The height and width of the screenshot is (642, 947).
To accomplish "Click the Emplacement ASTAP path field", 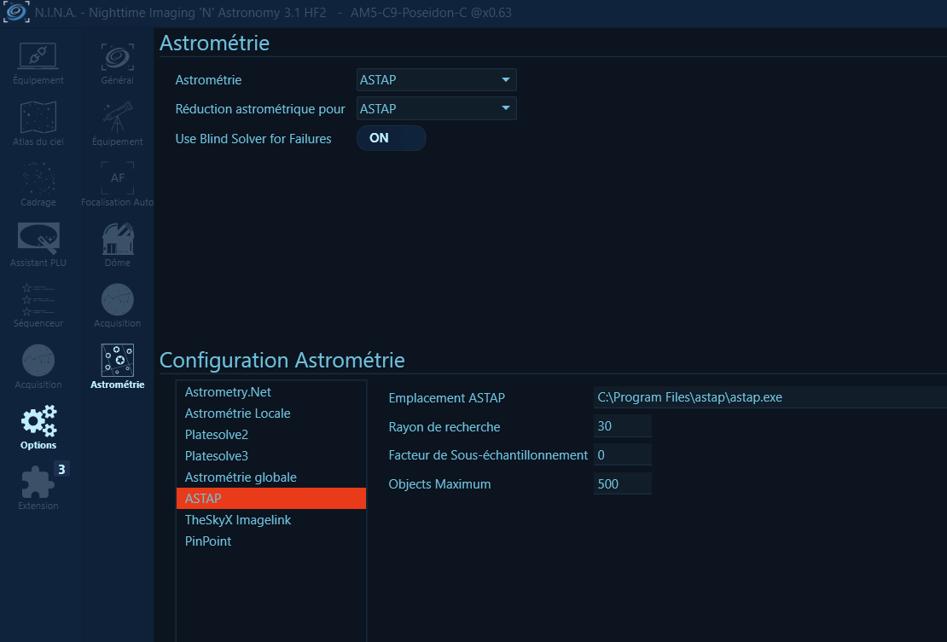I will 768,397.
